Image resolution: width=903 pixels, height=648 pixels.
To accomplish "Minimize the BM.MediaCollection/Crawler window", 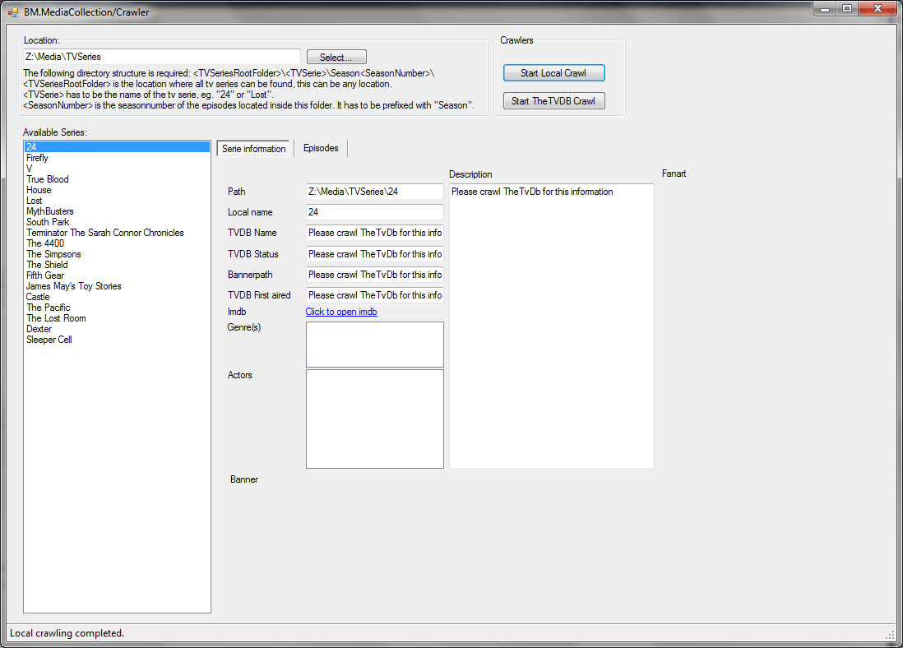I will pos(825,9).
